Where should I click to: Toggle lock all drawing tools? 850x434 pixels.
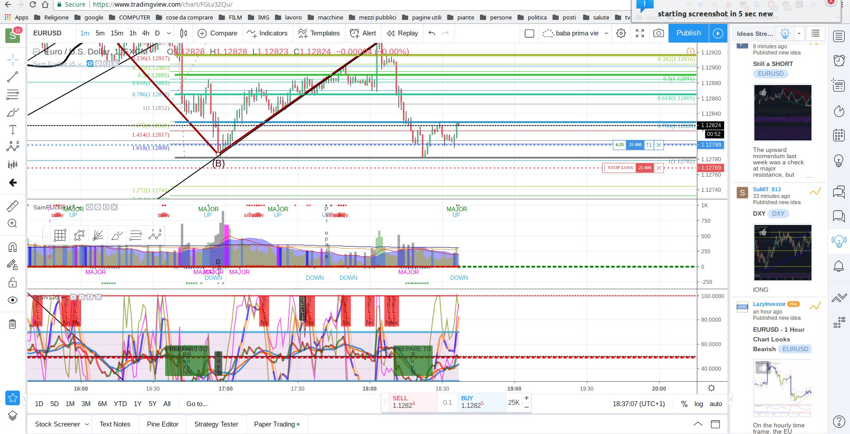click(13, 282)
